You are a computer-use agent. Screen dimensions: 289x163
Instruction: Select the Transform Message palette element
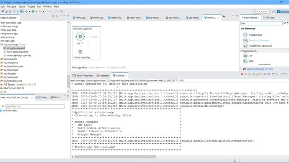pyautogui.click(x=256, y=40)
